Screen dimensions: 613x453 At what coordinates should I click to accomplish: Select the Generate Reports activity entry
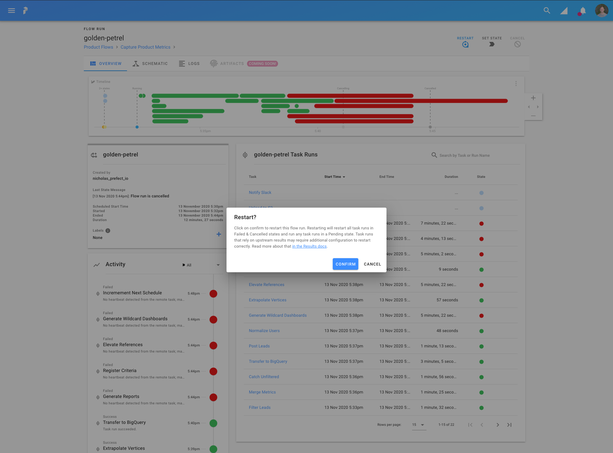pos(157,397)
